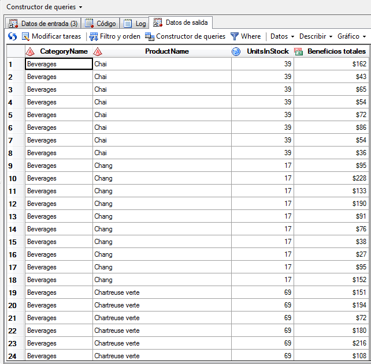The height and width of the screenshot is (364, 371).
Task: Expand the Datos dropdown menu
Action: (282, 36)
